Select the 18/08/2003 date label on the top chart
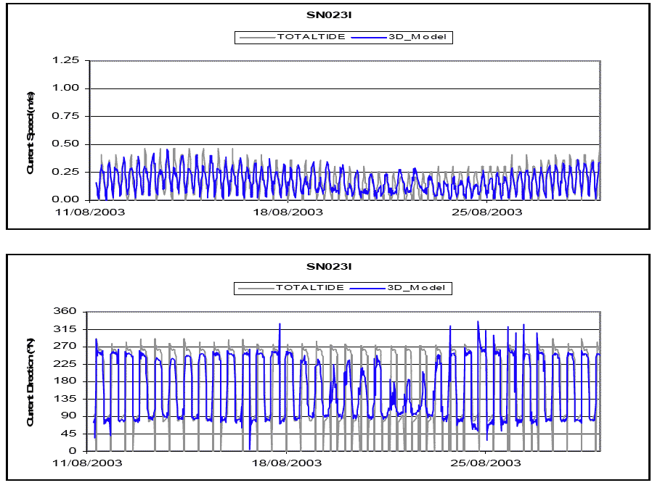660x488 pixels. [288, 212]
